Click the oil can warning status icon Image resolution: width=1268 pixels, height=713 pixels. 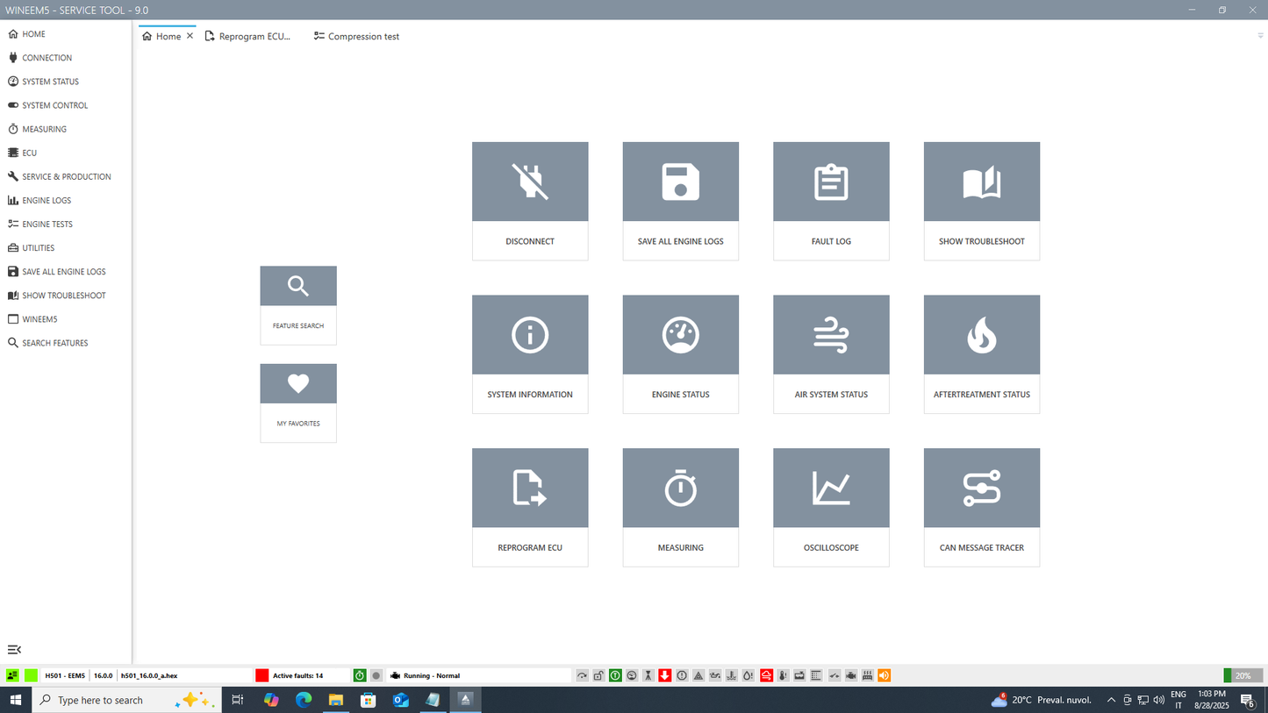coord(715,675)
